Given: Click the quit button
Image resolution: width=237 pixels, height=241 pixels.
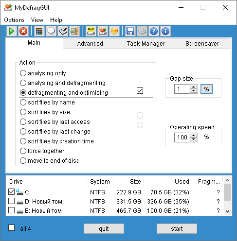Looking at the screenshot, I should pyautogui.click(x=104, y=229).
